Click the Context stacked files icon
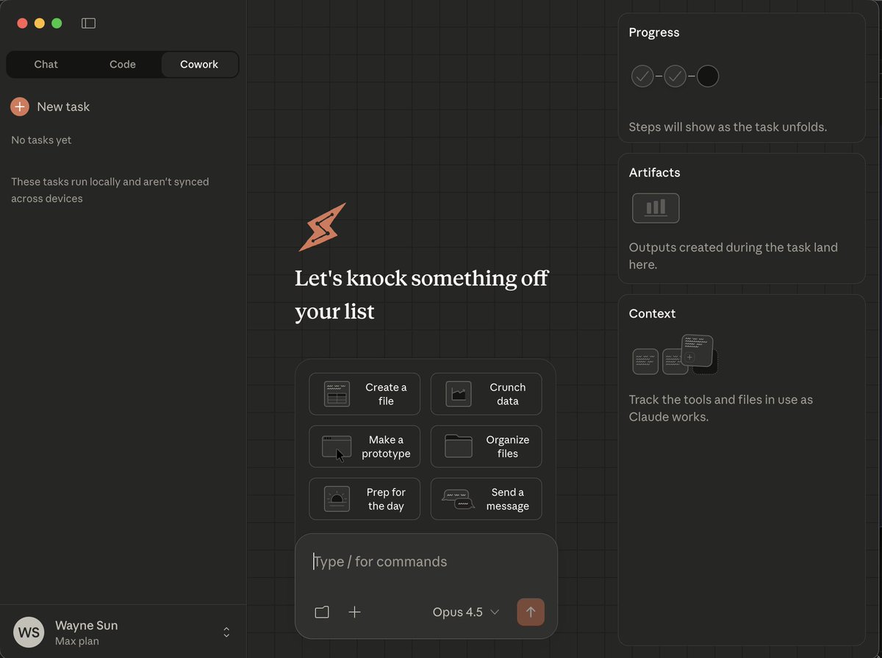The image size is (882, 658). [x=675, y=355]
